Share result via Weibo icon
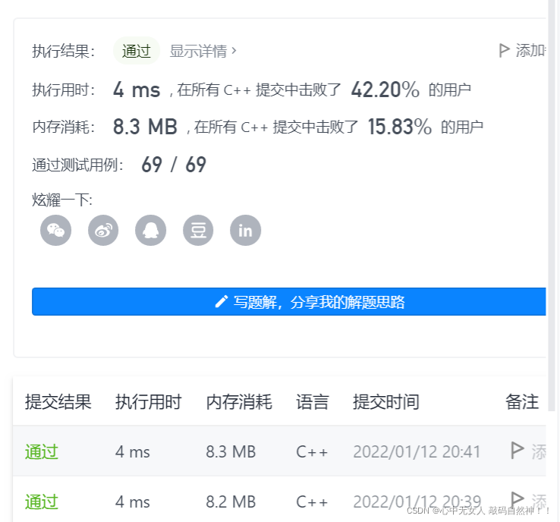Viewport: 560px width, 522px height. (x=103, y=231)
